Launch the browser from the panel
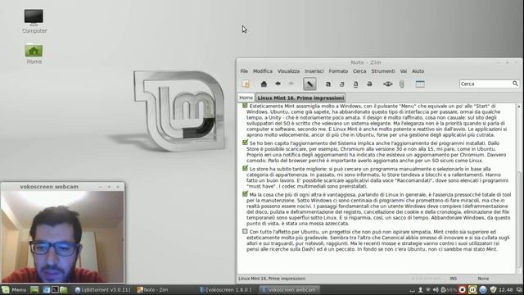The width and height of the screenshot is (524, 295). pos(47,289)
